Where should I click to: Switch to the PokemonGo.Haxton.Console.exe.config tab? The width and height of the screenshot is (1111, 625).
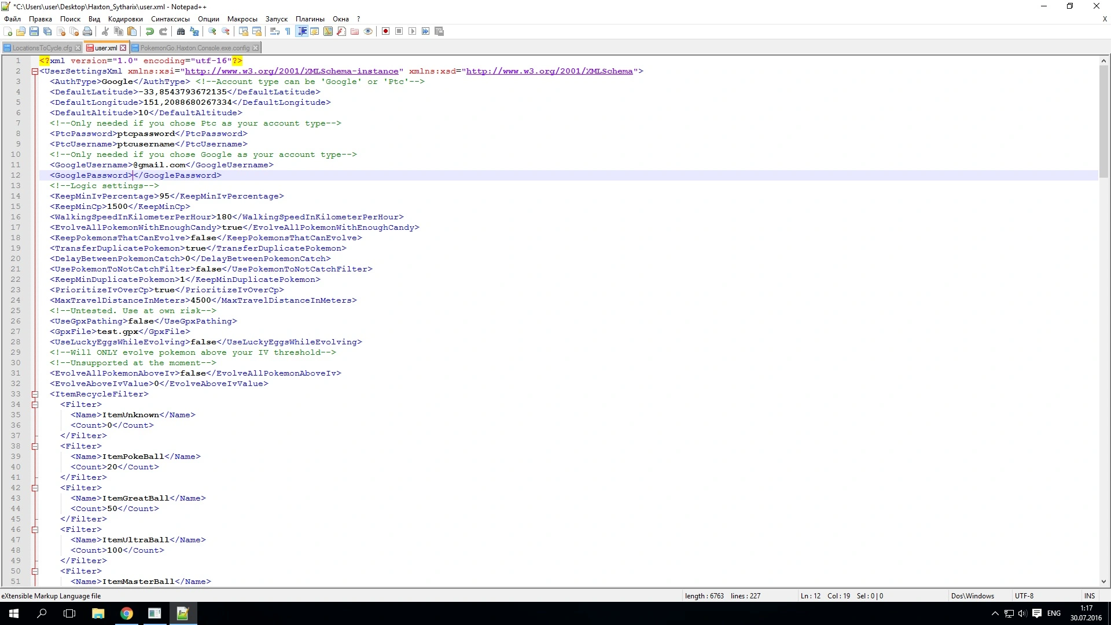(195, 48)
